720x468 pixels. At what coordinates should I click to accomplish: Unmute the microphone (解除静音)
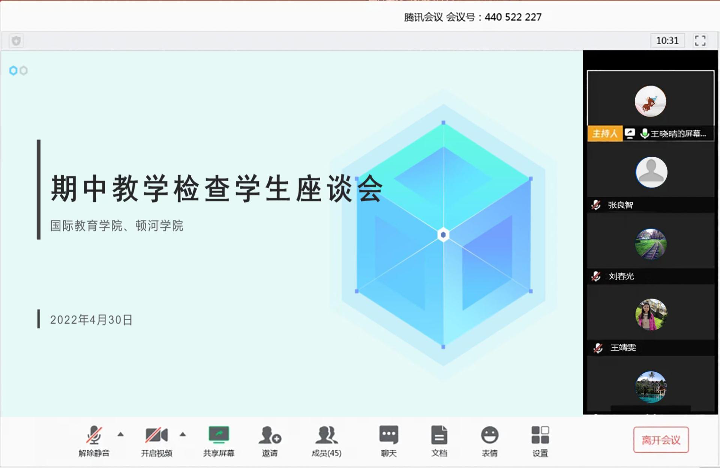tap(94, 441)
